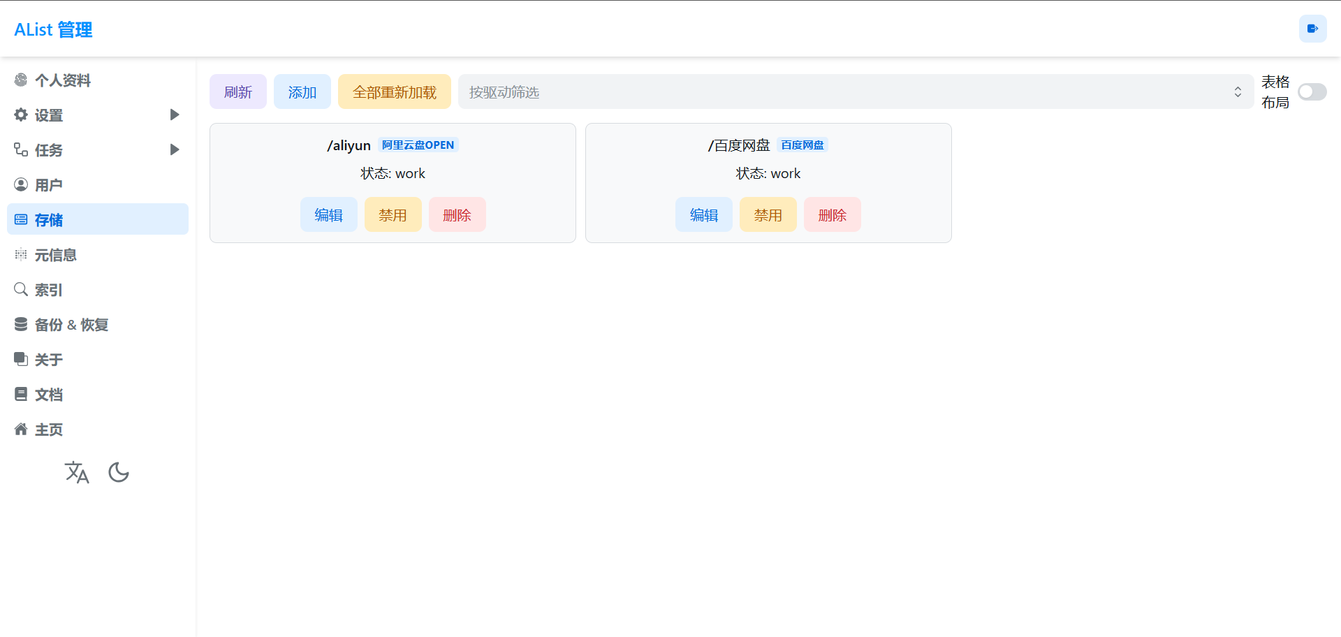Click the AList 管理 title link
Viewport: 1341px width, 637px height.
54,29
